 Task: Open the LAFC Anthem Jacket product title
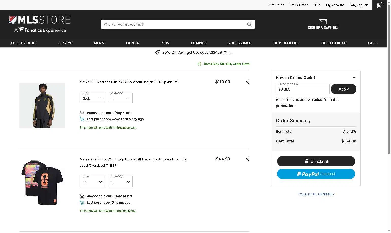pyautogui.click(x=128, y=82)
